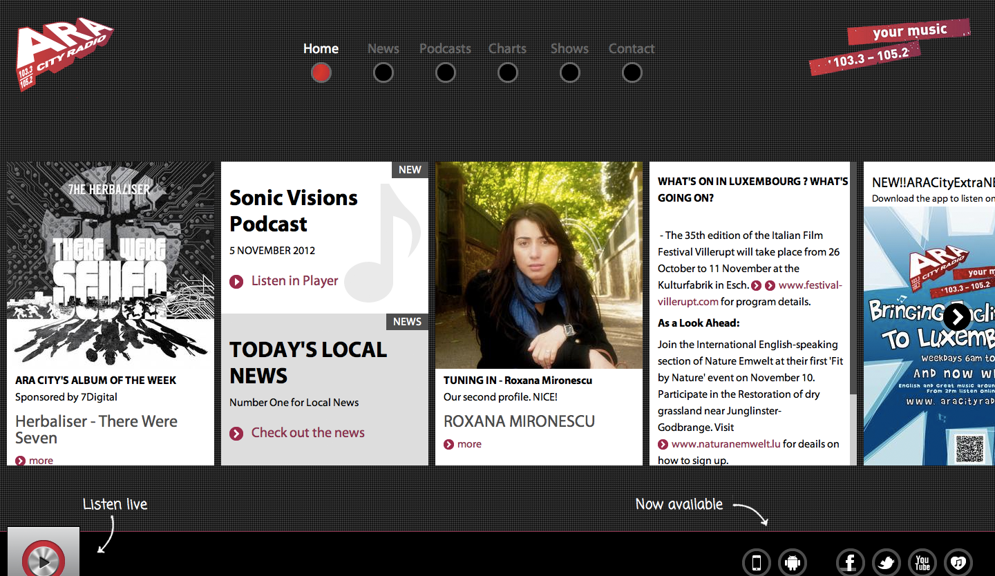The image size is (995, 576).
Task: Click Check out the news link
Action: click(x=307, y=433)
